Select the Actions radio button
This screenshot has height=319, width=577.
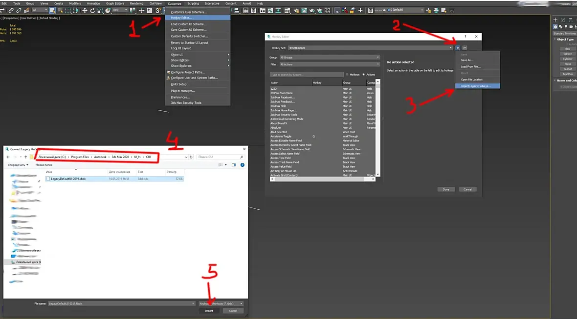click(x=364, y=75)
